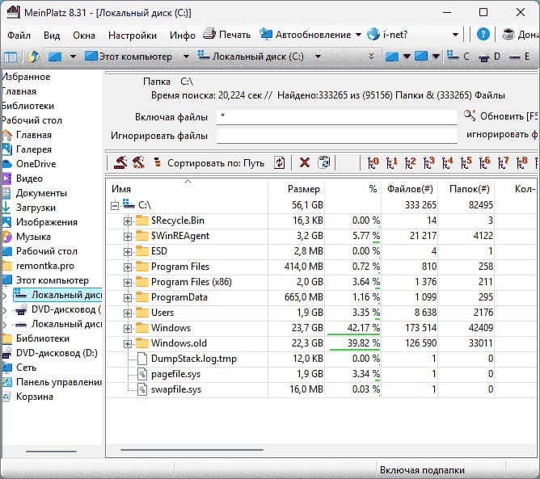Click Этот компьютер breadcrumb button
The image size is (540, 479).
(x=129, y=56)
